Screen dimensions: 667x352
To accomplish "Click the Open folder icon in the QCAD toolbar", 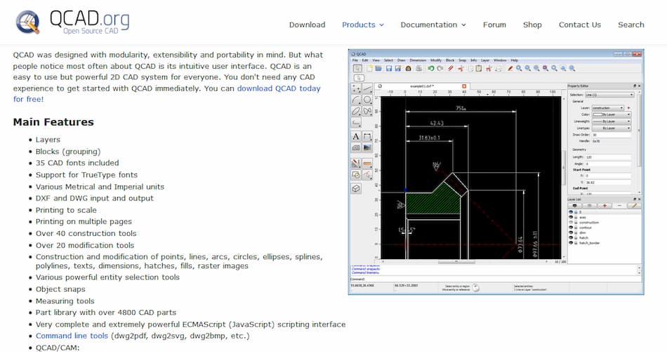I will (378, 68).
